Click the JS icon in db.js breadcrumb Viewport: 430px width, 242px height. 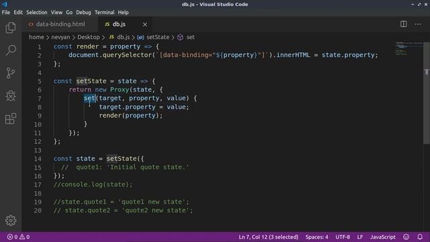click(x=112, y=37)
